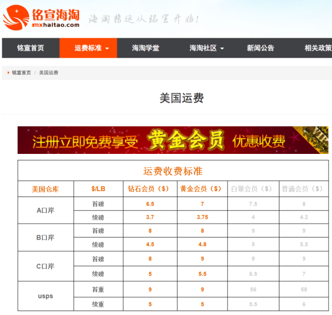Click the 6 value for usps 普通会员 续重
This screenshot has width=332, height=315.
tap(304, 304)
